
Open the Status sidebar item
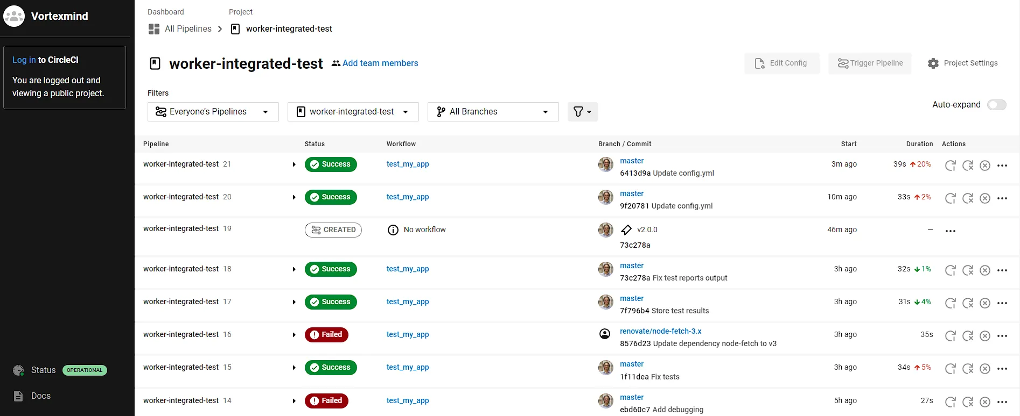point(60,370)
